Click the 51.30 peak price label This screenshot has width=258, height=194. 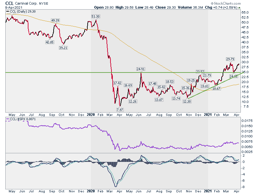[x=96, y=17]
